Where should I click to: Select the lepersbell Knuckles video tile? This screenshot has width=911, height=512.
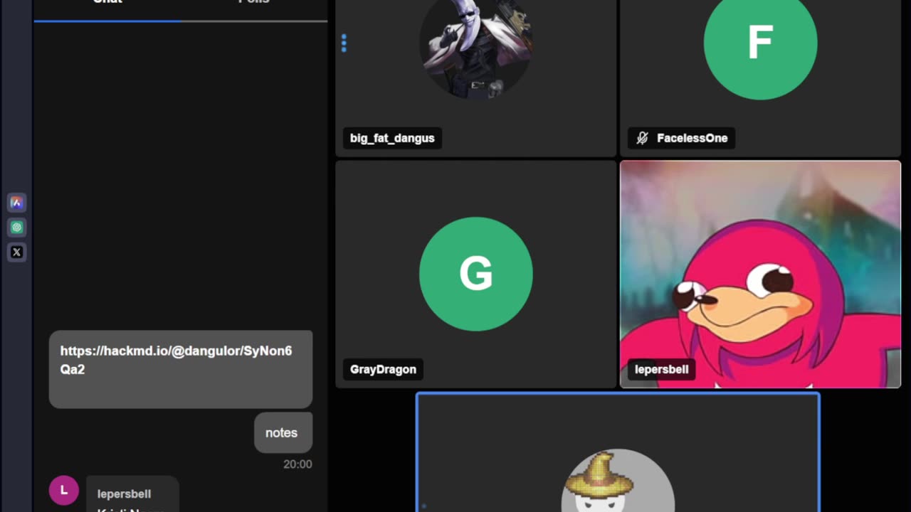click(x=760, y=274)
